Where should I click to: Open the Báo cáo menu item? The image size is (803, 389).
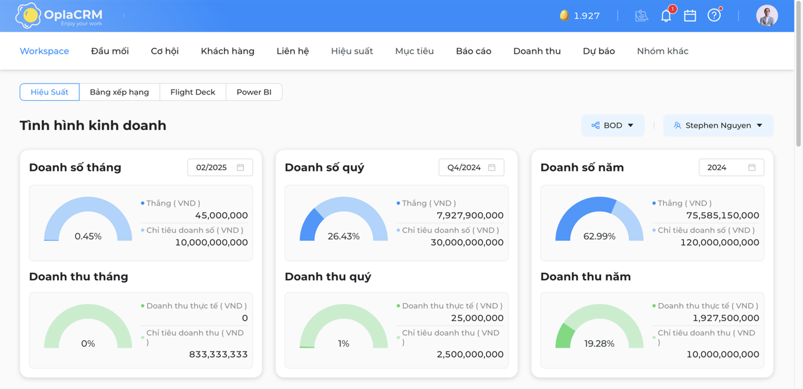click(x=474, y=51)
